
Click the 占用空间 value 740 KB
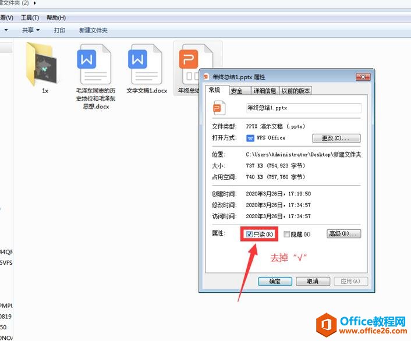pos(275,177)
